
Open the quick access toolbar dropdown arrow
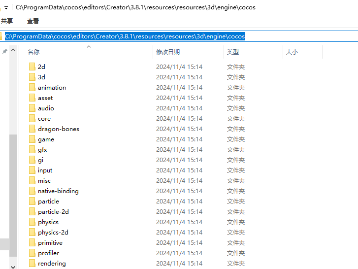[x=6, y=8]
